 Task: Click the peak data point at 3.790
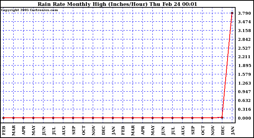click(x=232, y=13)
